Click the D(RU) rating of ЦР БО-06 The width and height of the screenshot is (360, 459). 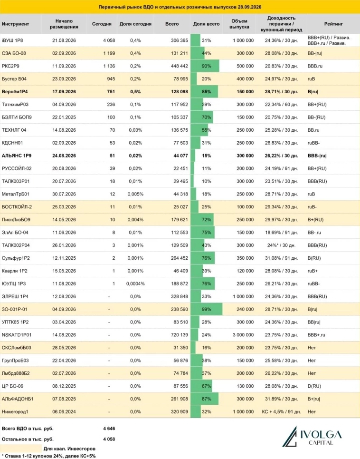pos(314,386)
